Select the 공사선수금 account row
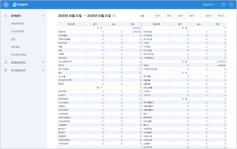 click(184, 39)
